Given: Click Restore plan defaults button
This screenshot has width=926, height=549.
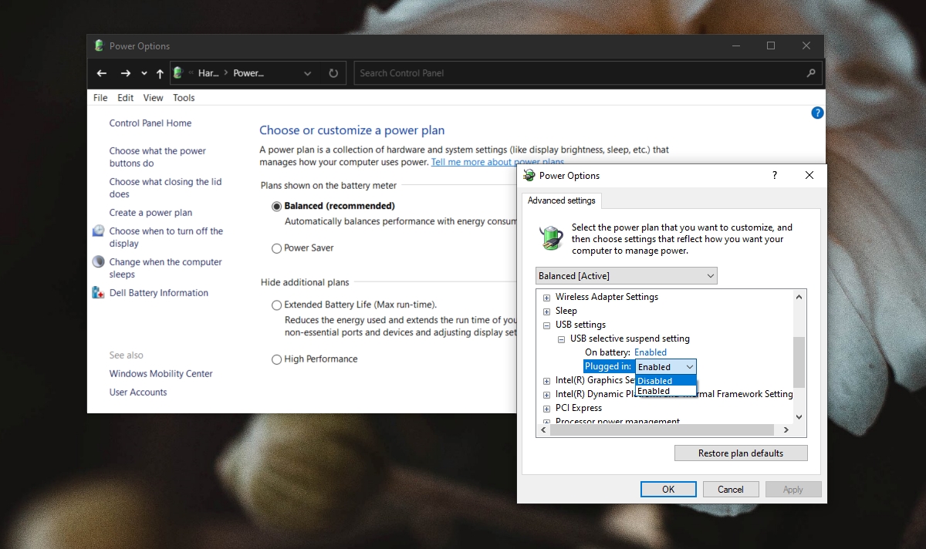Looking at the screenshot, I should tap(741, 453).
